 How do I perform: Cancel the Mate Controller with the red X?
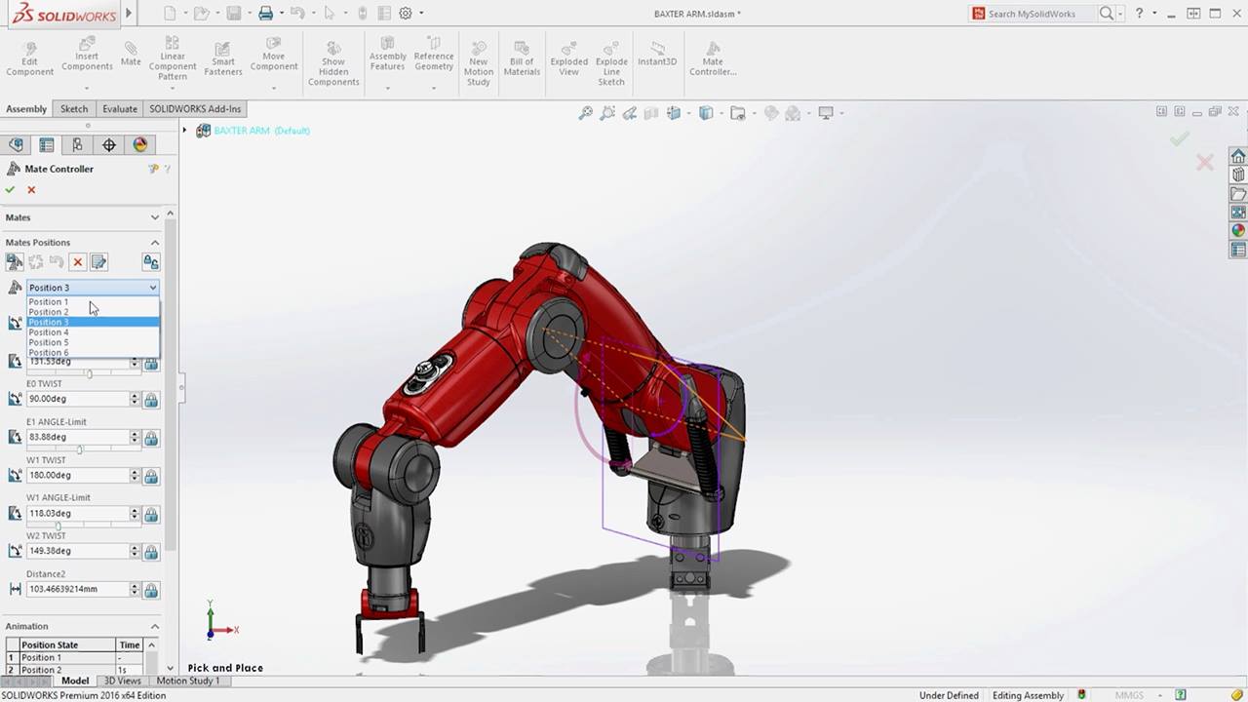[31, 190]
